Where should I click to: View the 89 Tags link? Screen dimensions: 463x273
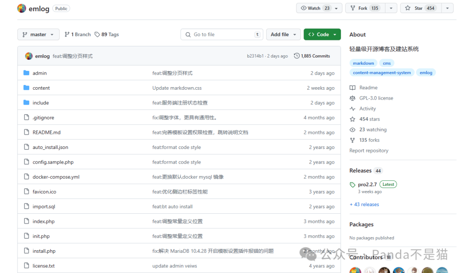click(107, 34)
